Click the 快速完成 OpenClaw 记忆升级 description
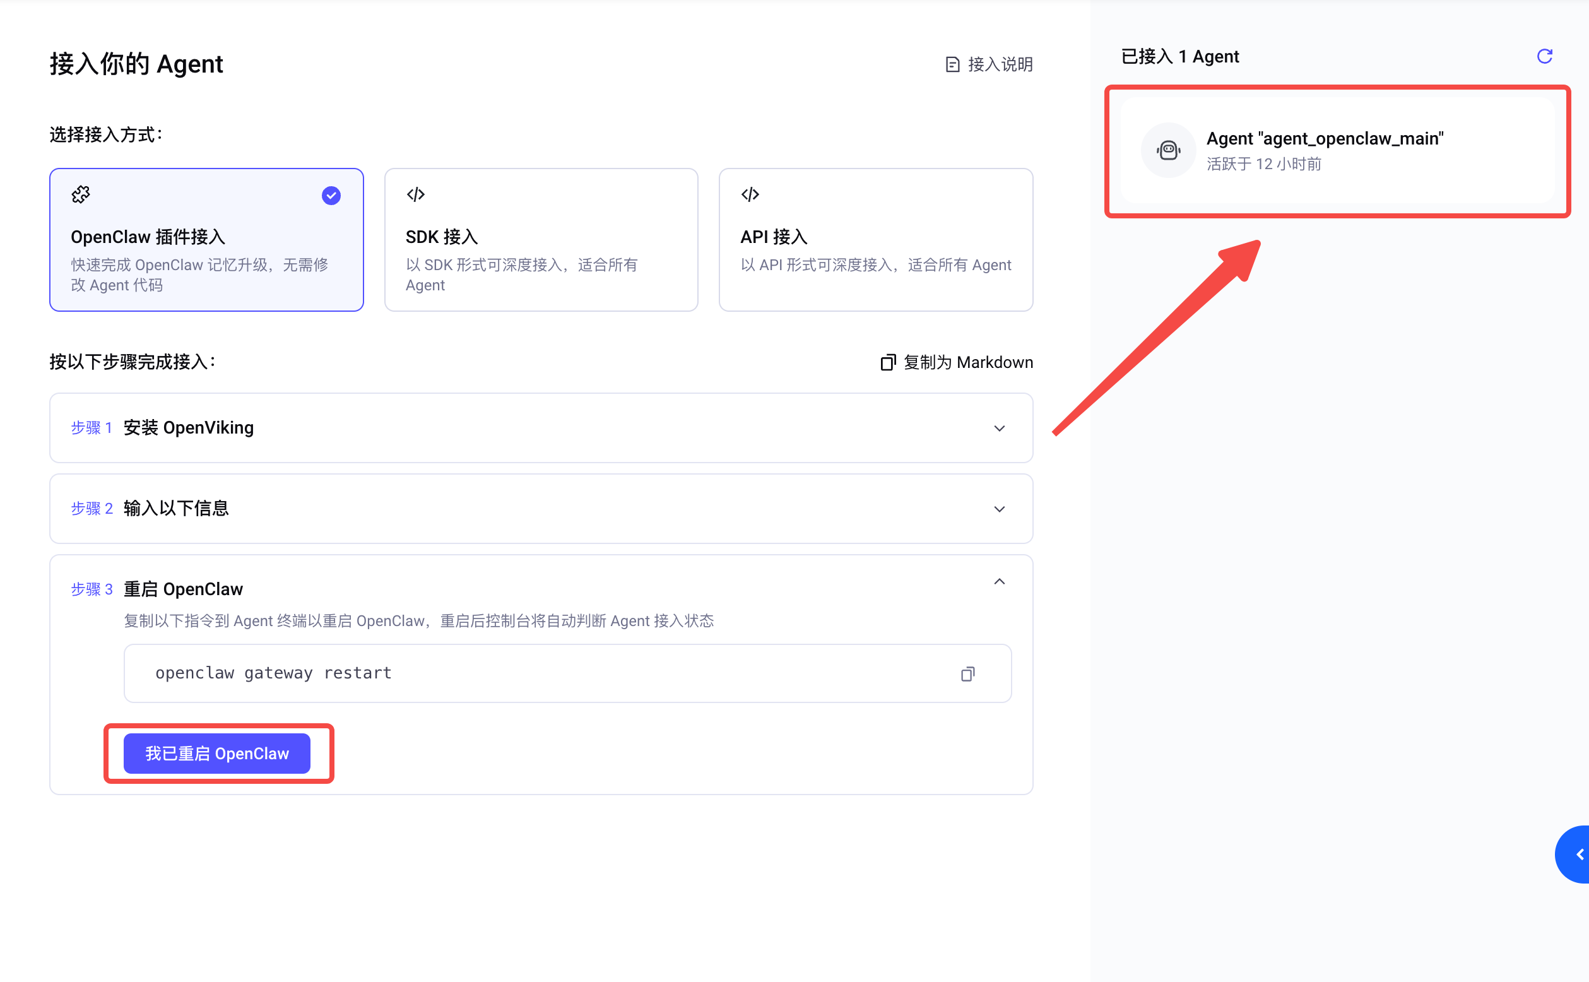The height and width of the screenshot is (982, 1589). click(x=199, y=275)
